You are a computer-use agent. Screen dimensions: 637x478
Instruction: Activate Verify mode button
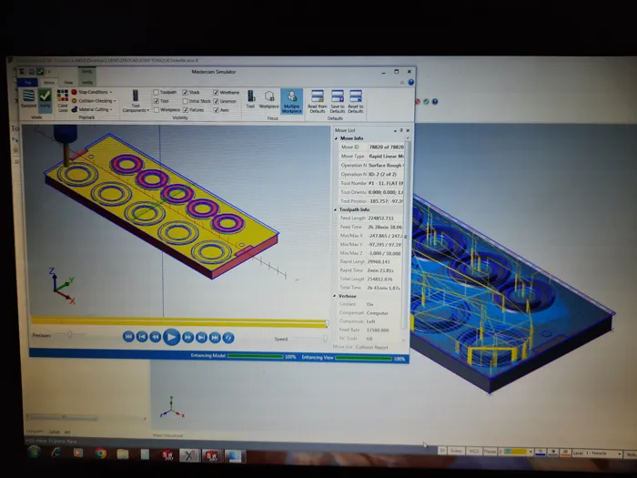click(x=45, y=99)
